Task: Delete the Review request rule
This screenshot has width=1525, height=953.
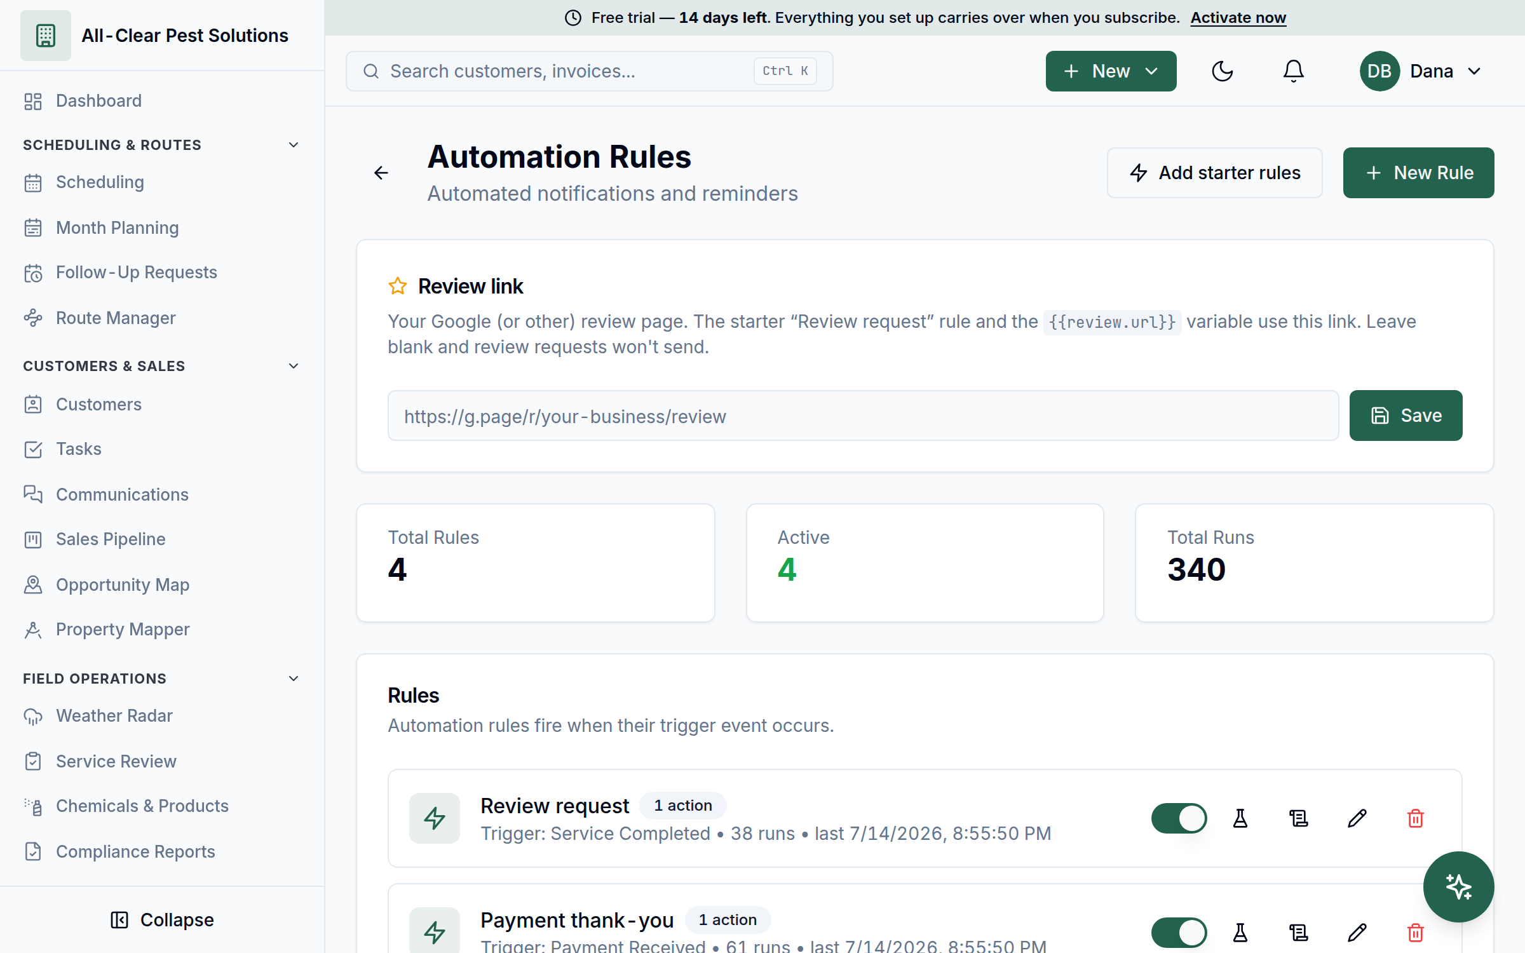Action: click(1415, 818)
